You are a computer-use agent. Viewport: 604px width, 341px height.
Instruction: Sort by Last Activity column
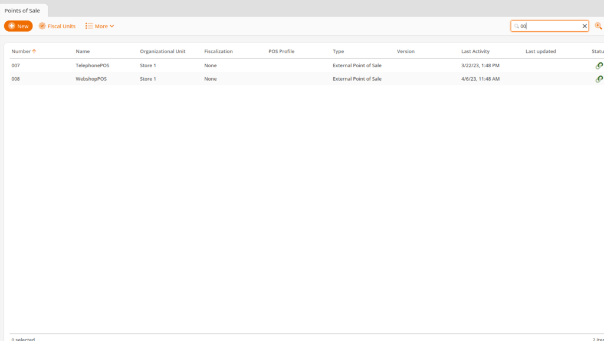475,51
